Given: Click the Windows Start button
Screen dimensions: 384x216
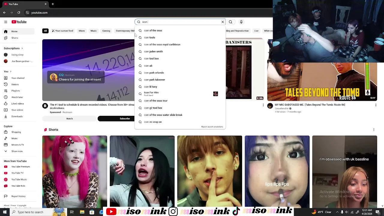Looking at the screenshot, I should click(x=5, y=212).
